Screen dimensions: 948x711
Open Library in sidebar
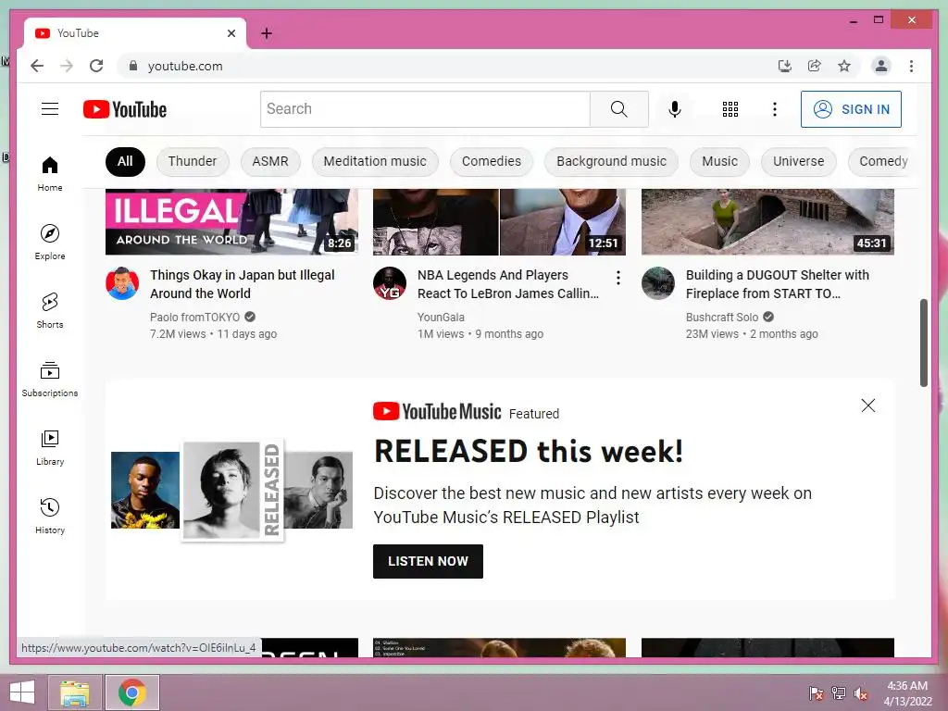point(50,447)
